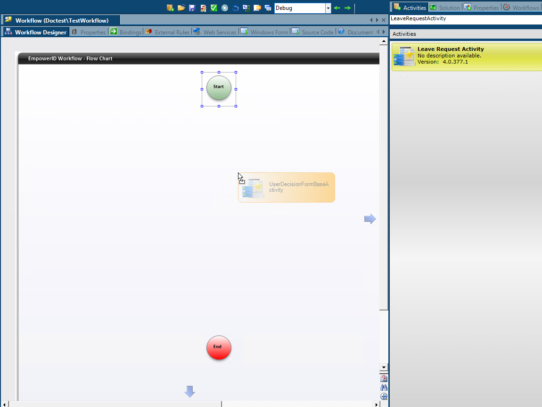Click the refresh/rebuild icon in the toolbar
Screen dimensions: 542x407
pos(236,8)
